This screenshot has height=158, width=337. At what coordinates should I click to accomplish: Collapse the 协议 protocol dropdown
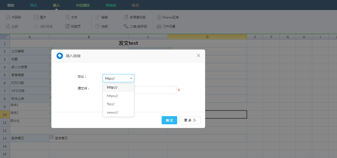tap(131, 78)
